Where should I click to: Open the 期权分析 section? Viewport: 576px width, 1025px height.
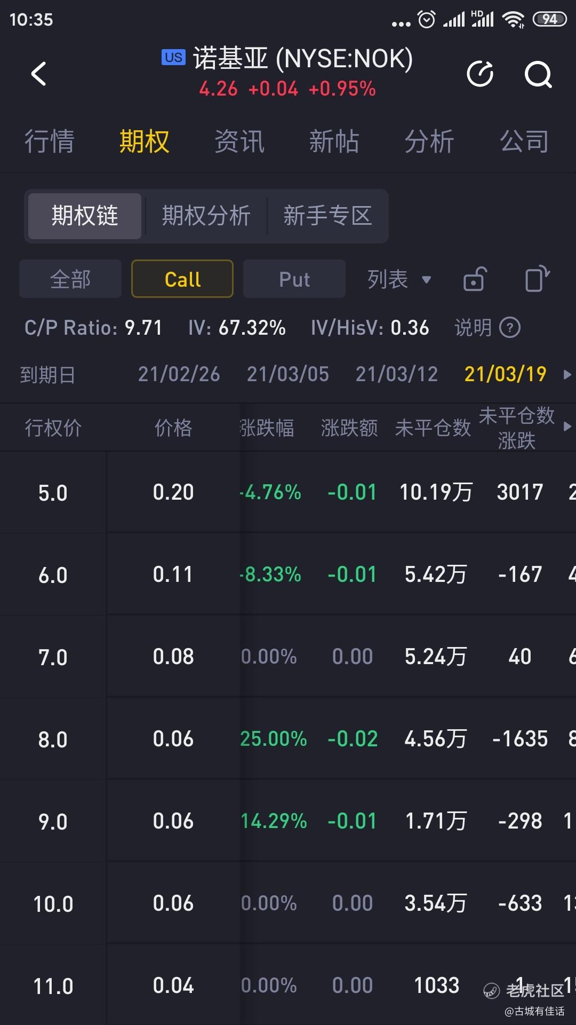(x=206, y=216)
